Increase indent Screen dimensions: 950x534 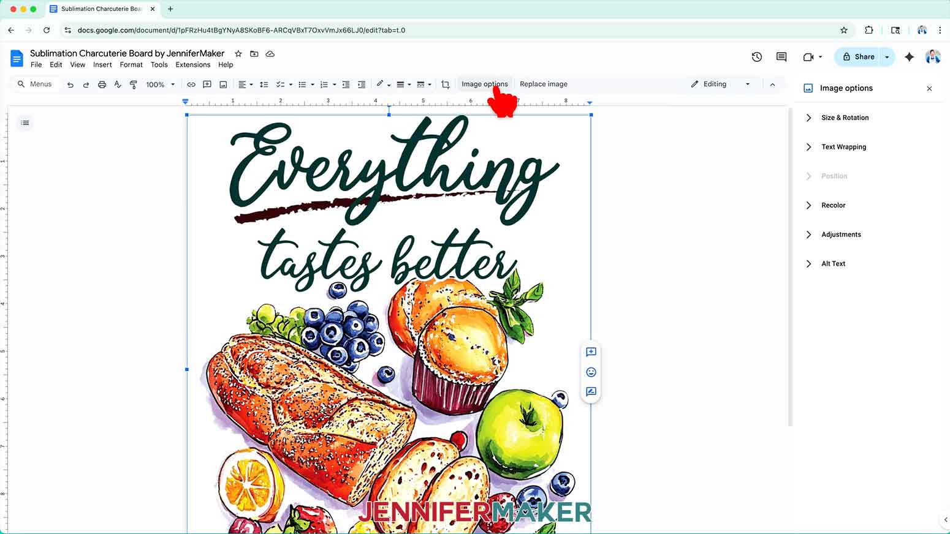click(362, 85)
